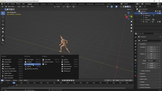Toggle Ch36 mesh visibility eye

point(158,22)
